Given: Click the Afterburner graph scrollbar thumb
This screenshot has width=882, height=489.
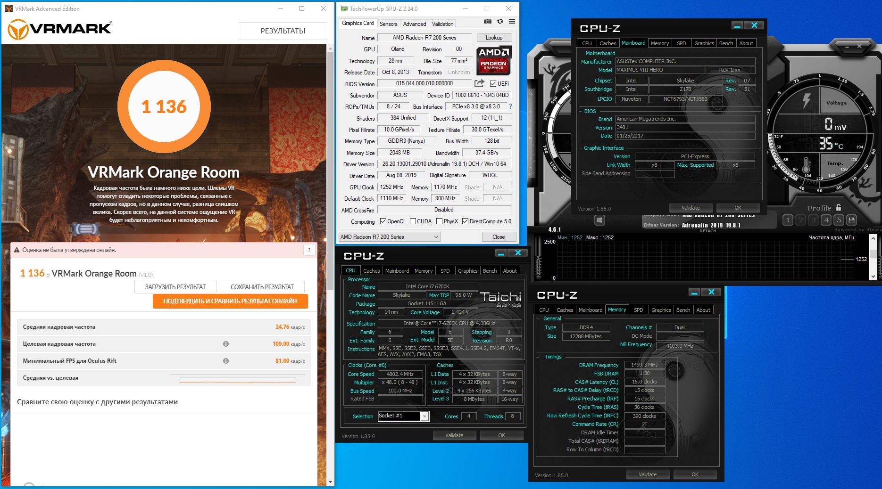Looking at the screenshot, I should (x=873, y=253).
